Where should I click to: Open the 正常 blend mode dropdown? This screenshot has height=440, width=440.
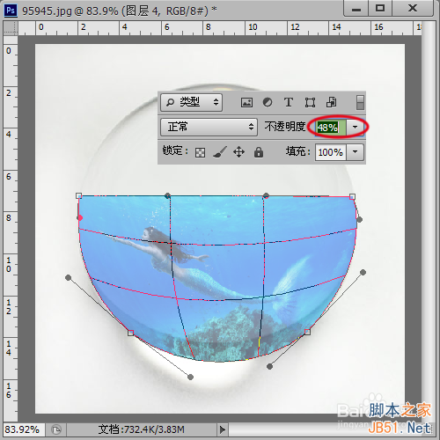point(209,127)
